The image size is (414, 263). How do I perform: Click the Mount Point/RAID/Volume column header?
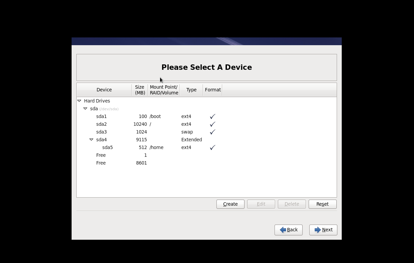point(164,90)
